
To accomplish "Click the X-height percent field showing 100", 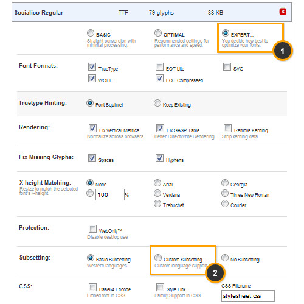I will 110,194.
